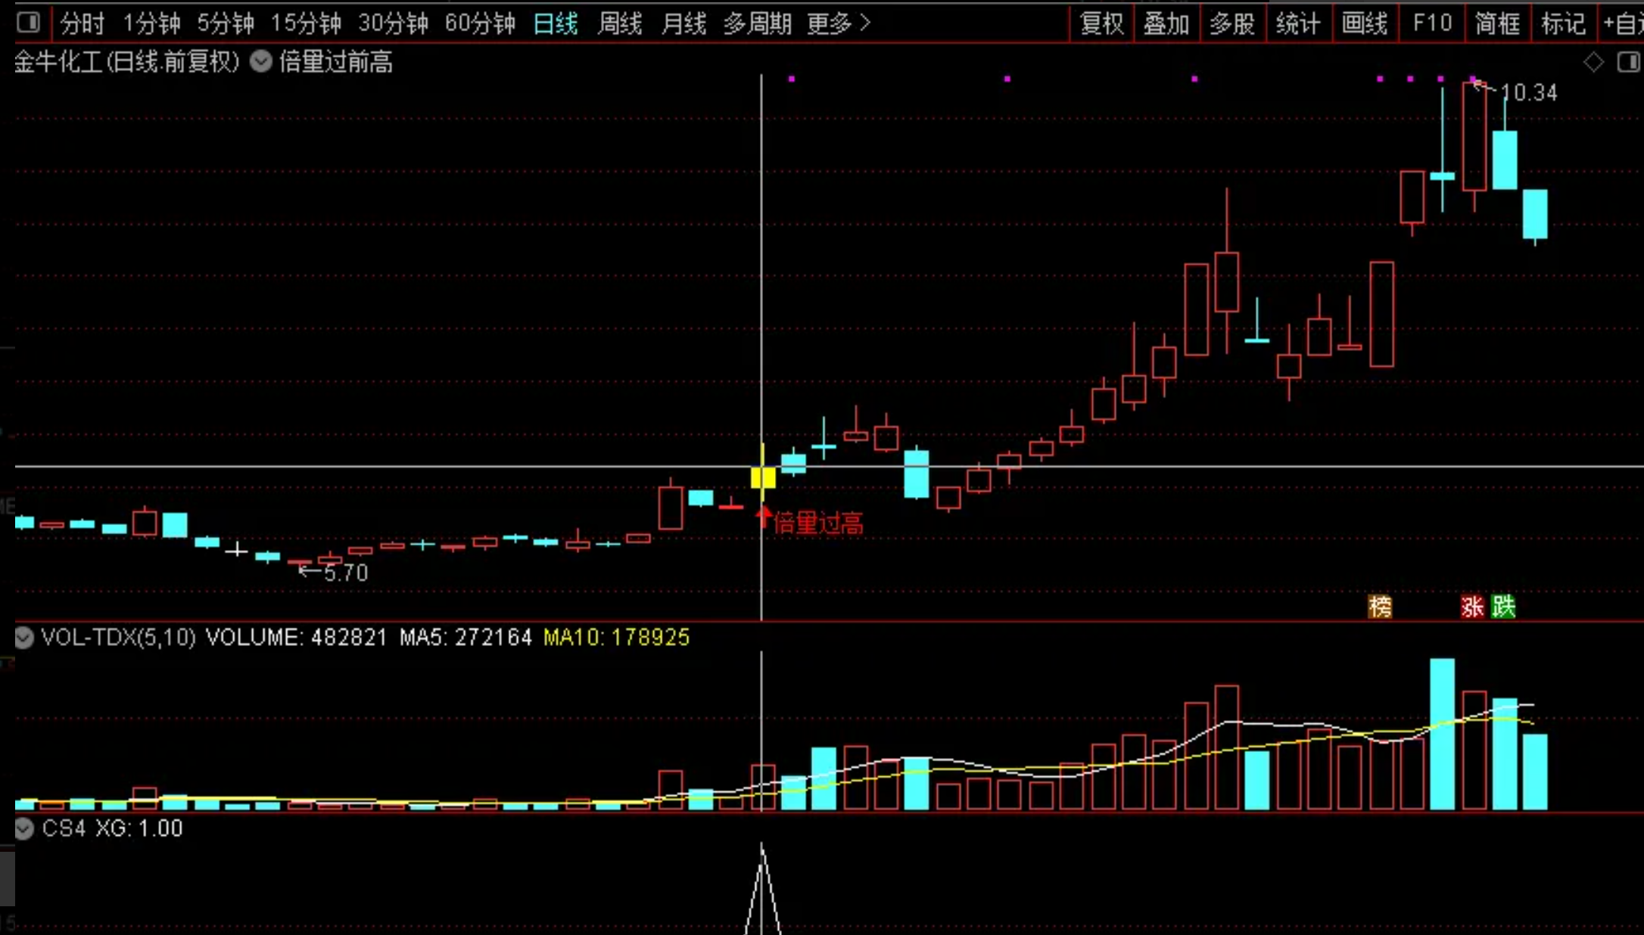Open VOL-TDX indicator dropdown arrow
This screenshot has height=935, width=1644.
pos(24,638)
